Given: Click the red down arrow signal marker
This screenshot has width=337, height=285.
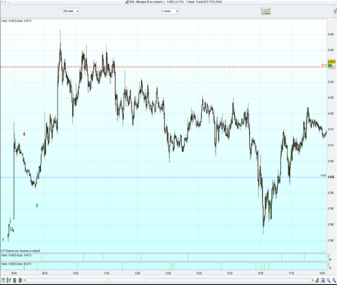Looking at the screenshot, I should [x=24, y=134].
